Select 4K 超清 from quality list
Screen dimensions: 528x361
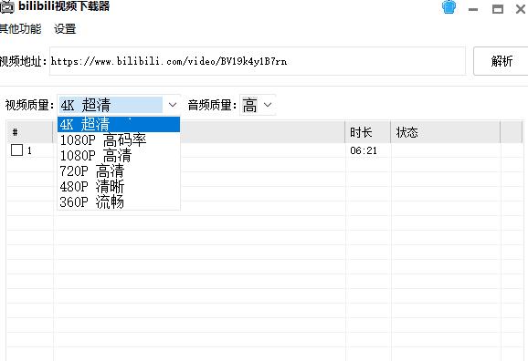[x=119, y=124]
